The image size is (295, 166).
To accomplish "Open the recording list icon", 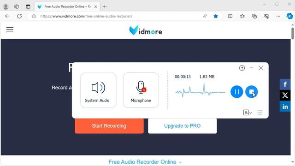I will pos(260,113).
